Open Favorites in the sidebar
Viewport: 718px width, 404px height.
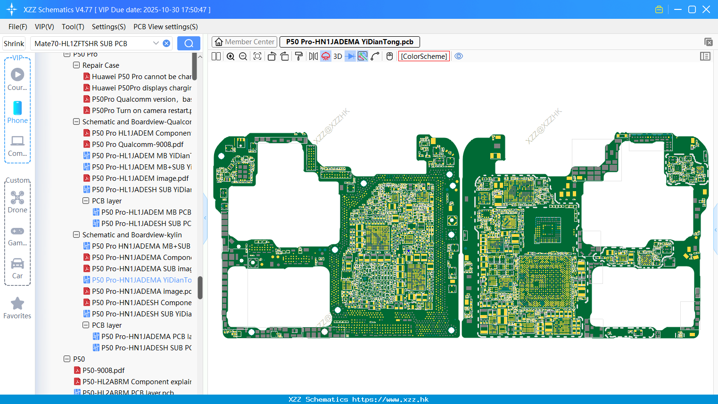[x=17, y=308]
